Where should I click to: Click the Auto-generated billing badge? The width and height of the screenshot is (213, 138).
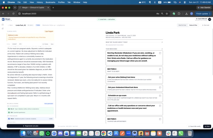[x=49, y=104]
